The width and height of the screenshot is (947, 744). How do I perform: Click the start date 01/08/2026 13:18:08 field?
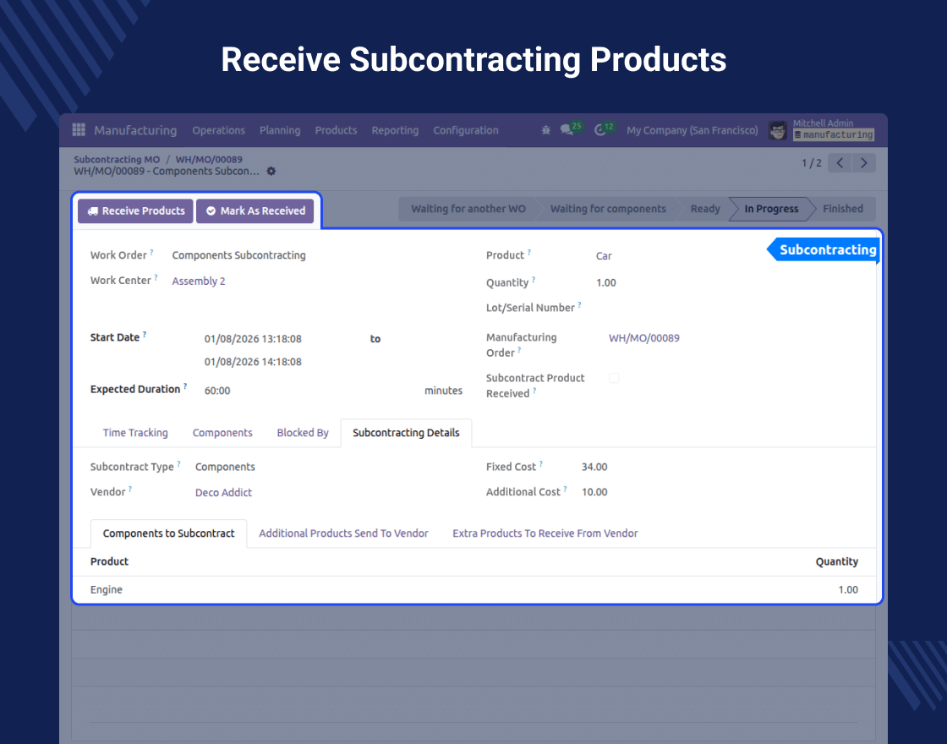click(x=253, y=339)
